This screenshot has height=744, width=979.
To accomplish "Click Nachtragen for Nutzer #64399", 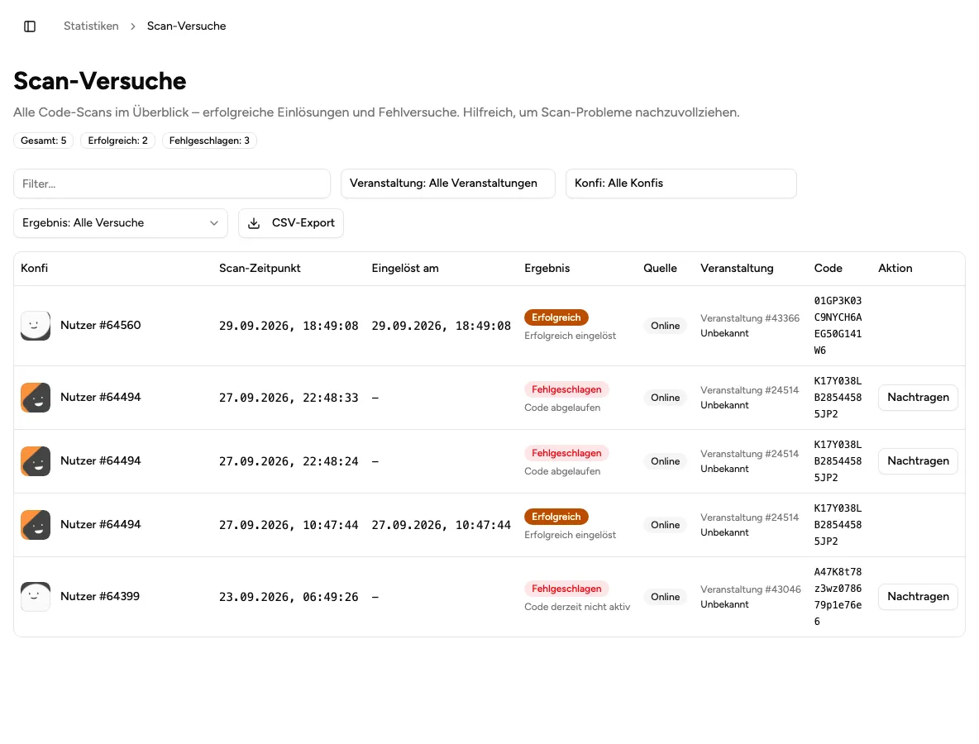I will coord(918,597).
